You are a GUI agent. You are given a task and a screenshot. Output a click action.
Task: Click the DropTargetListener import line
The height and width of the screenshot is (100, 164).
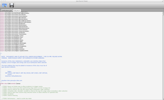[15, 13]
